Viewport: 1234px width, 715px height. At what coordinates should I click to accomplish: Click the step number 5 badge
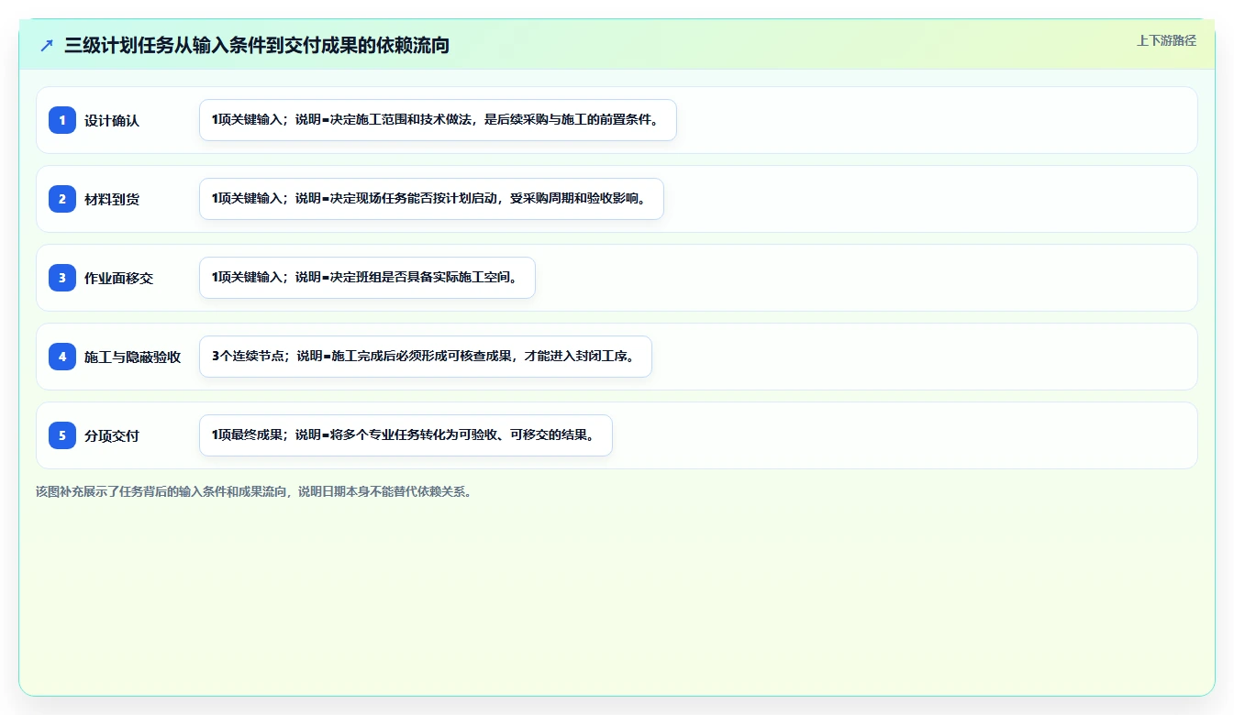click(62, 435)
